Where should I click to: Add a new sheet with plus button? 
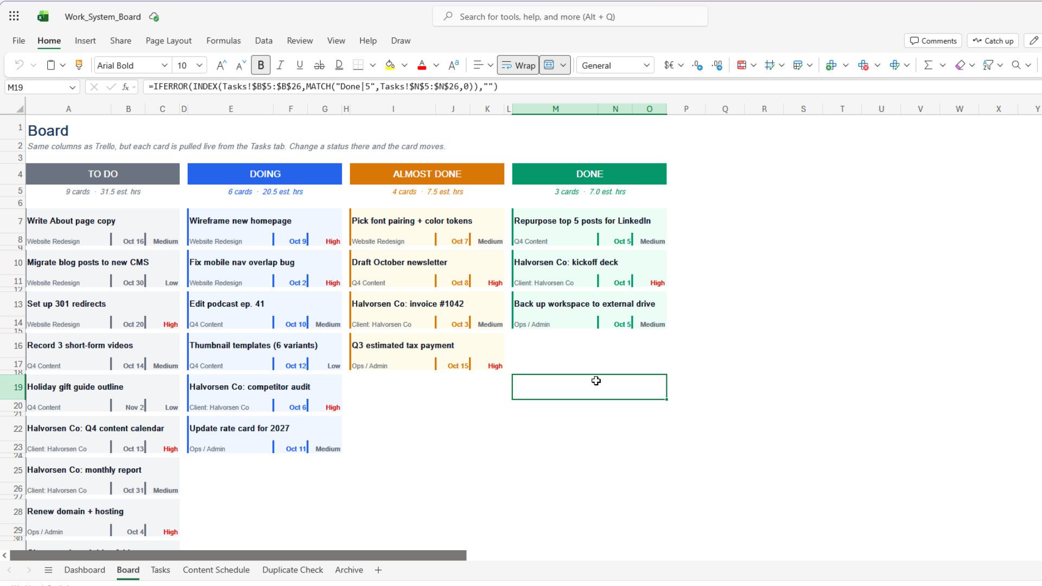(378, 570)
